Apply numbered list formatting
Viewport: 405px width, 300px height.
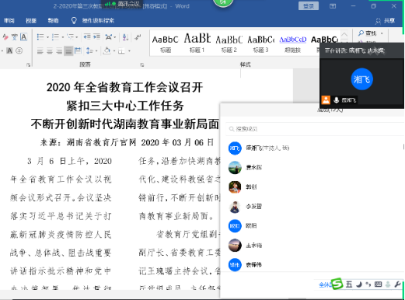(55, 37)
